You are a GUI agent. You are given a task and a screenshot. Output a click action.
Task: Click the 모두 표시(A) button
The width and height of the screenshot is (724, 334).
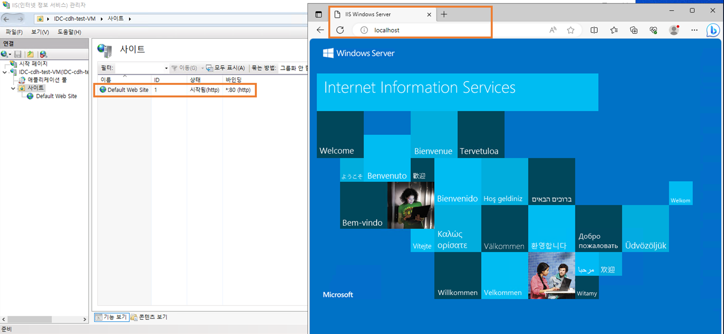pyautogui.click(x=225, y=68)
